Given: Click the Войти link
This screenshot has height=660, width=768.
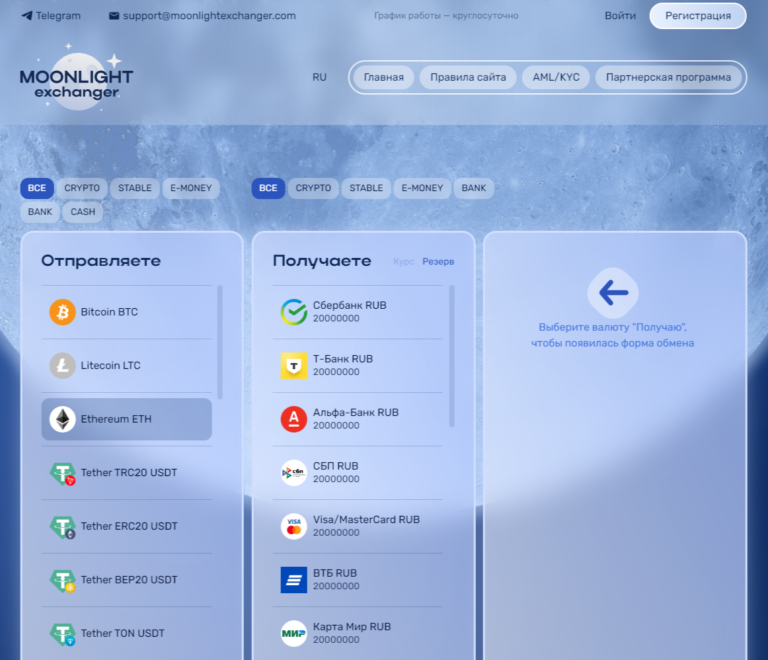Looking at the screenshot, I should click(620, 15).
